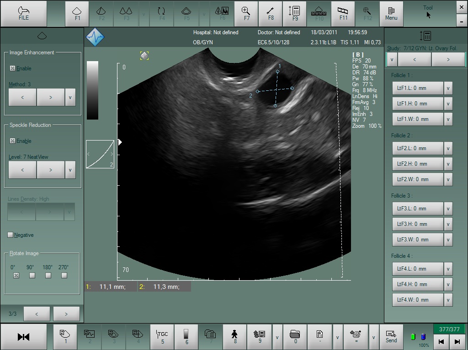The width and height of the screenshot is (468, 350).
Task: Click the Send button icon
Action: point(391,336)
